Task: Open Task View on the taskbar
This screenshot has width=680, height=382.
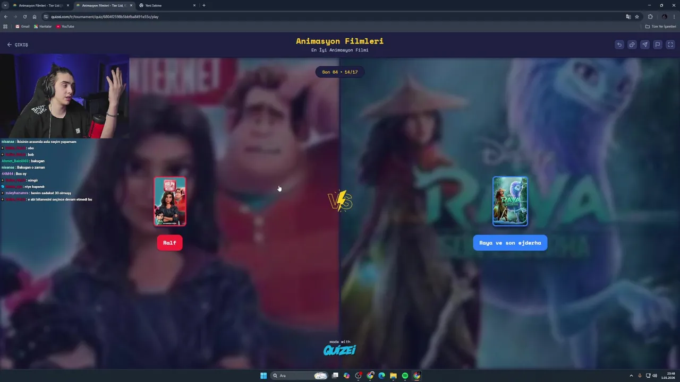Action: 335,376
